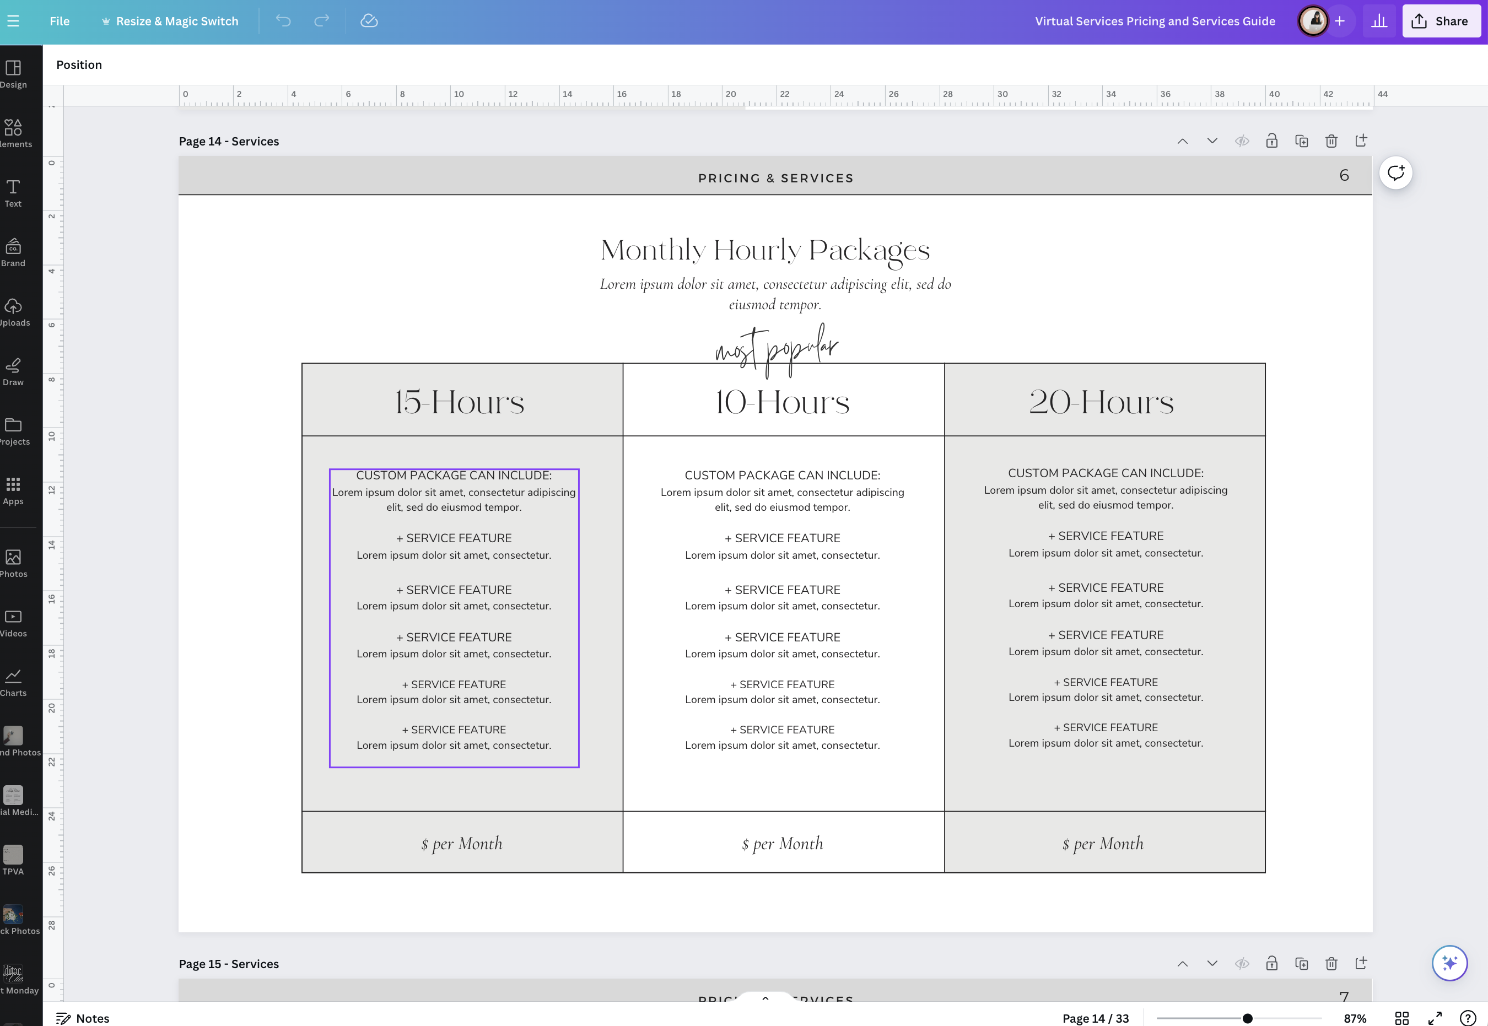Select the most popular script text
1488x1026 pixels.
point(777,350)
